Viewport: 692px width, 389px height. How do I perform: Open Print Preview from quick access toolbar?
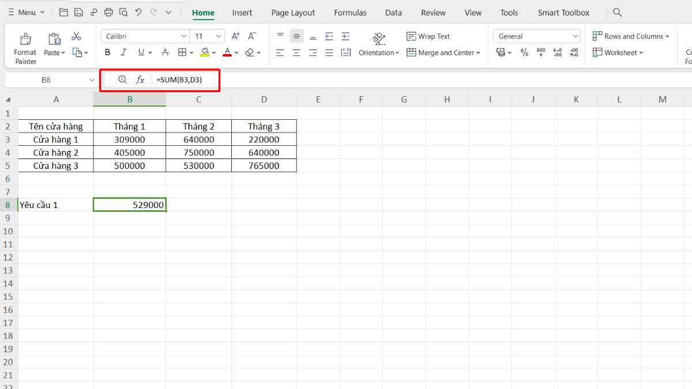(x=123, y=12)
